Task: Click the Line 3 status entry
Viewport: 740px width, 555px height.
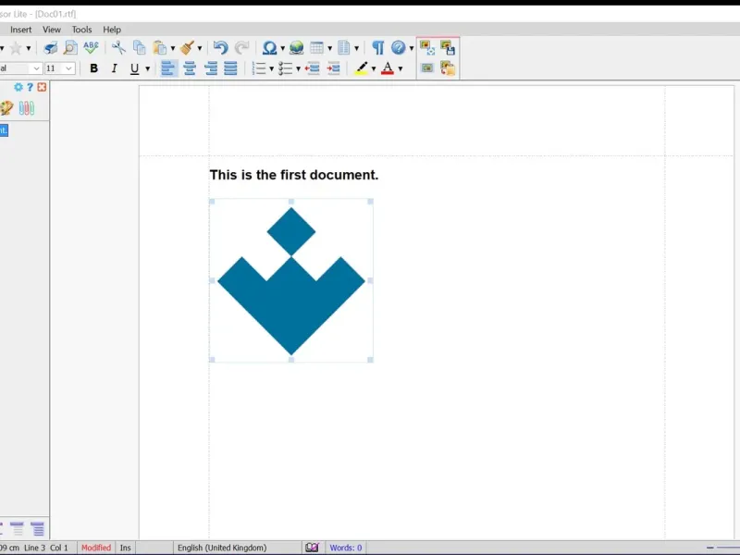Action: click(x=34, y=548)
